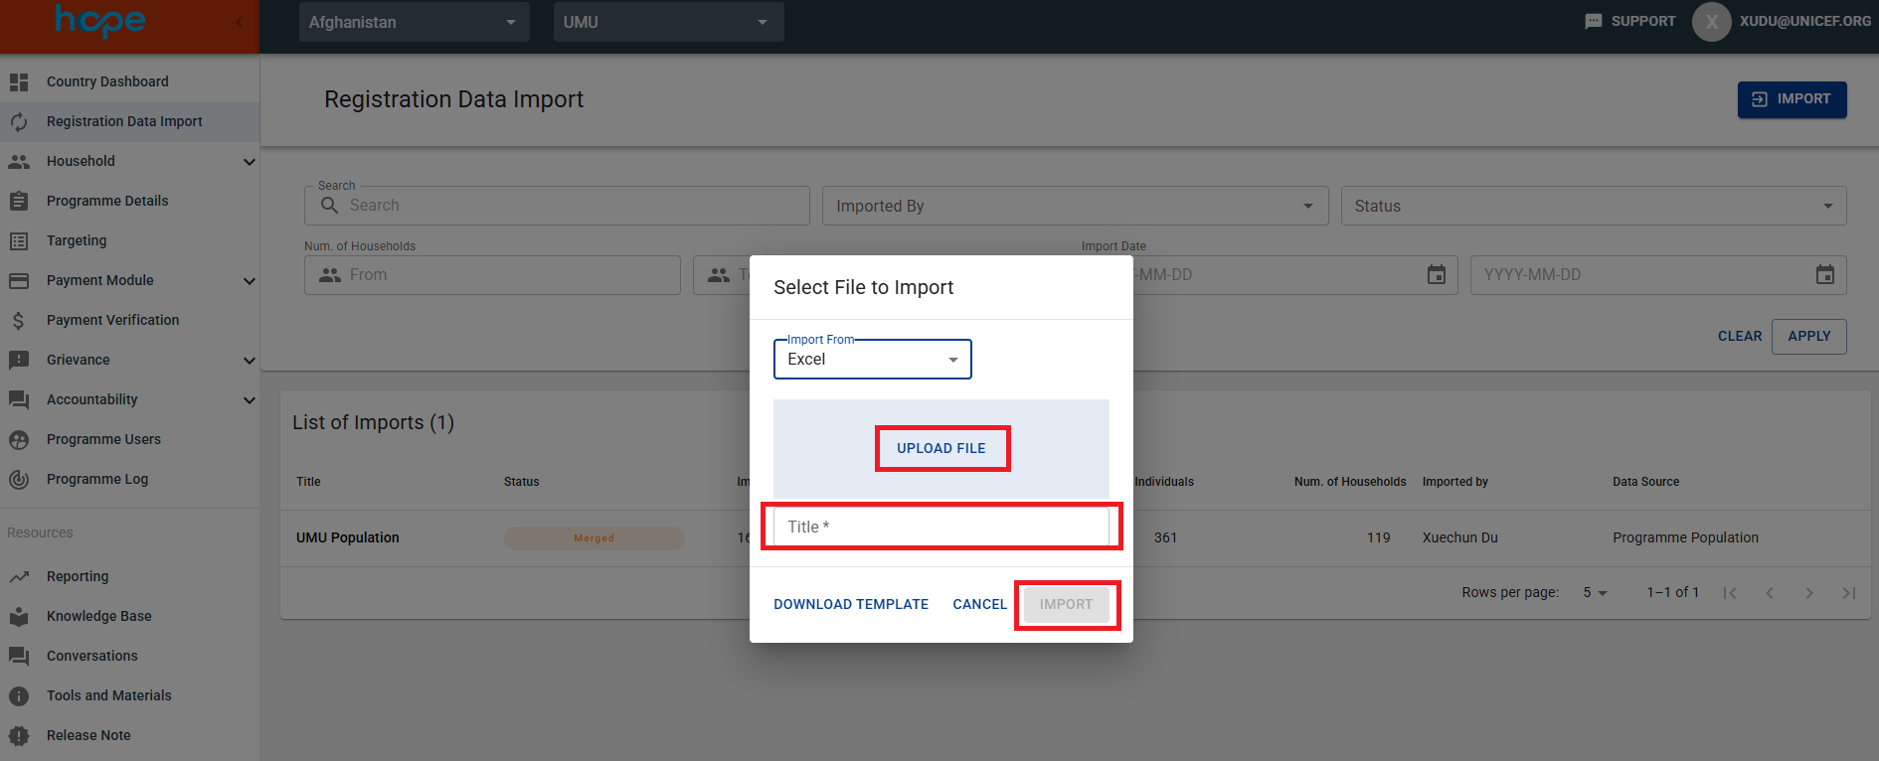This screenshot has width=1879, height=761.
Task: Cancel the file import dialog
Action: (979, 604)
